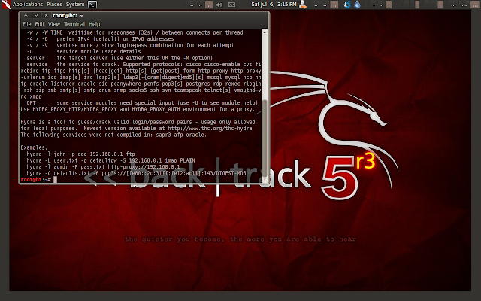Click the terminal command prompt cursor

tap(55, 180)
